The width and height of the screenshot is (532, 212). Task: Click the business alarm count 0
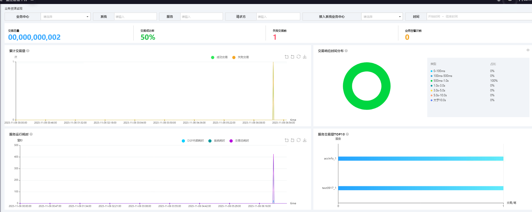point(407,37)
